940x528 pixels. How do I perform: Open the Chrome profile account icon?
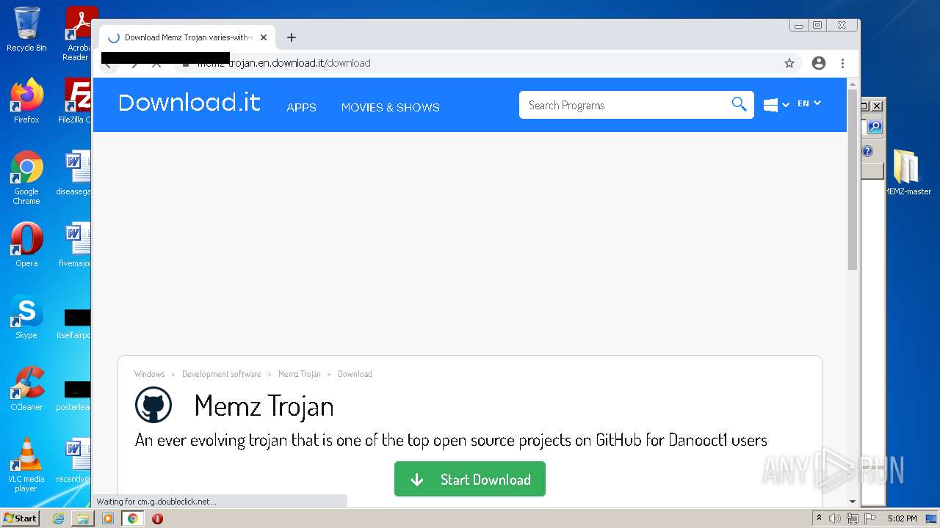click(819, 63)
